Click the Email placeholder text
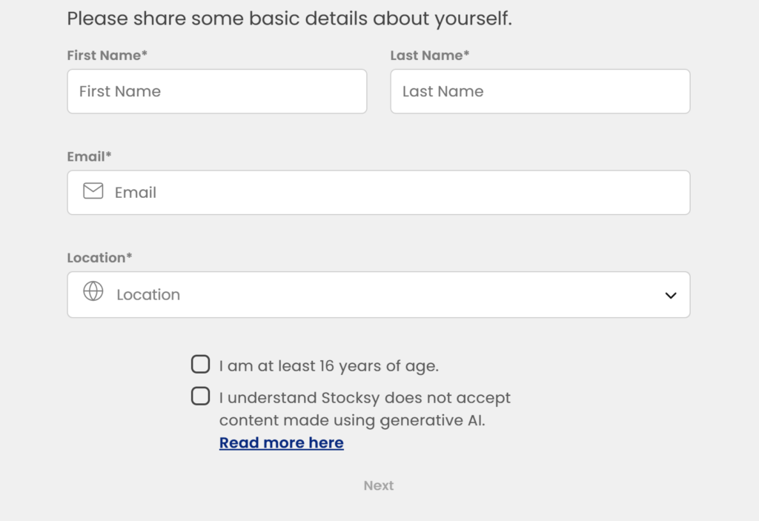 coord(136,192)
